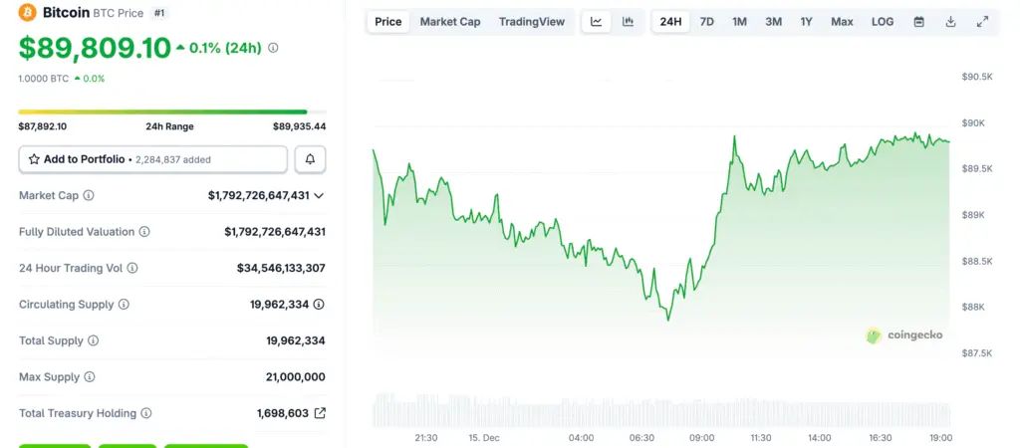Switch to candlestick chart icon
Viewport: 1020px width, 448px height.
click(628, 22)
